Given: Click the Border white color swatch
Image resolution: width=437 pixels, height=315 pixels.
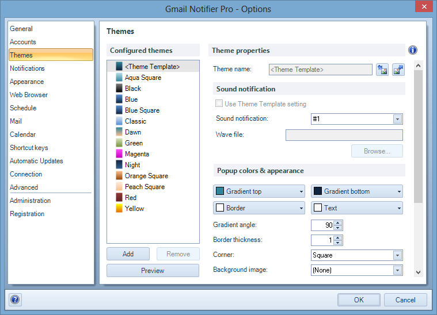Looking at the screenshot, I should pos(220,208).
